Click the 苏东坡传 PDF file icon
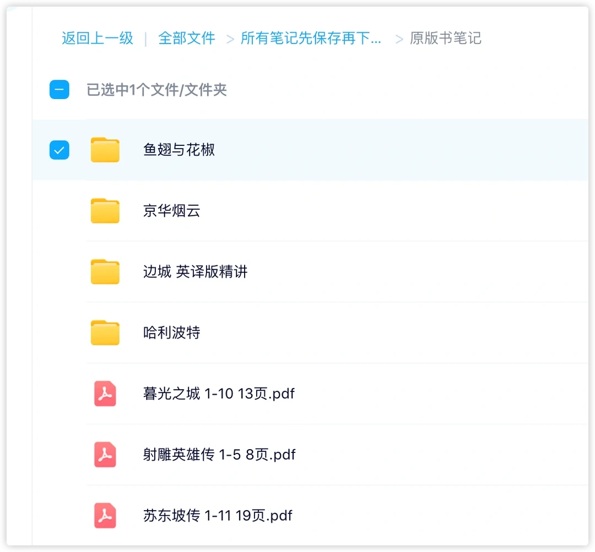 coord(105,516)
